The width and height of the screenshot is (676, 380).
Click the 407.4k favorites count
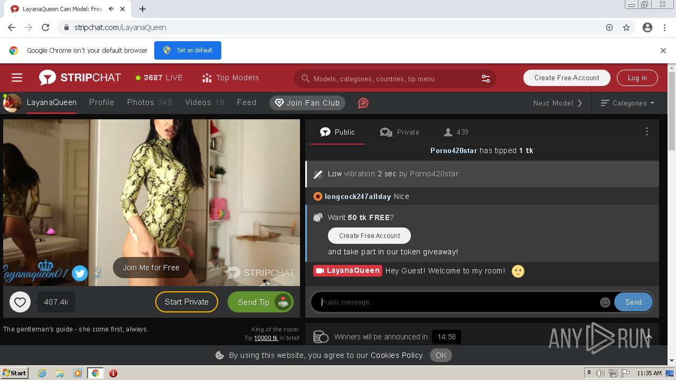pyautogui.click(x=56, y=302)
